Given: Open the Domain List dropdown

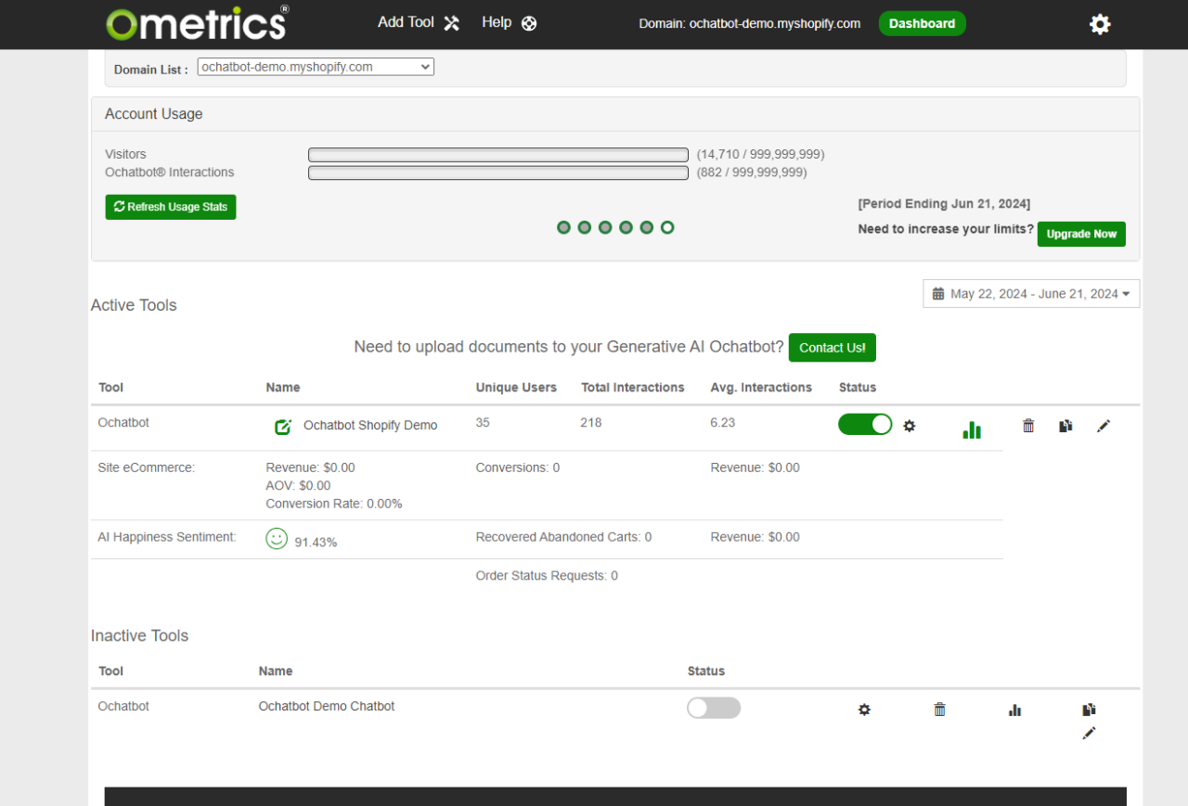Looking at the screenshot, I should click(315, 66).
